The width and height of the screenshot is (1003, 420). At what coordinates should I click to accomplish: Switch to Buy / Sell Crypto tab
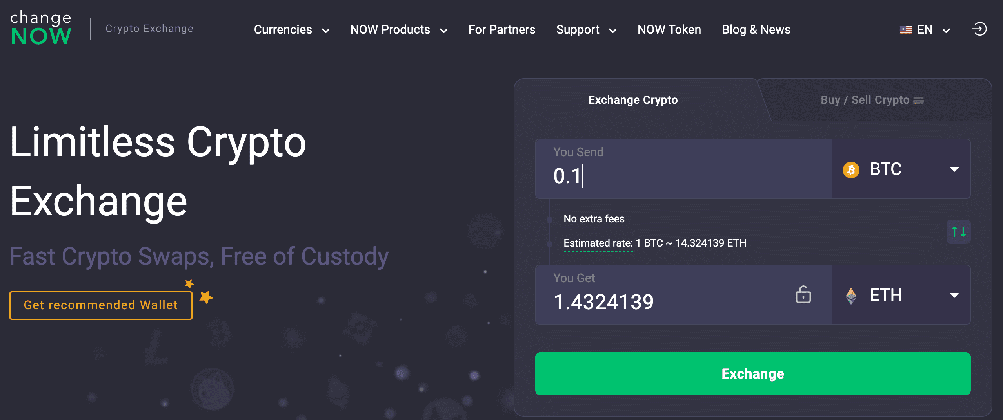(x=872, y=100)
